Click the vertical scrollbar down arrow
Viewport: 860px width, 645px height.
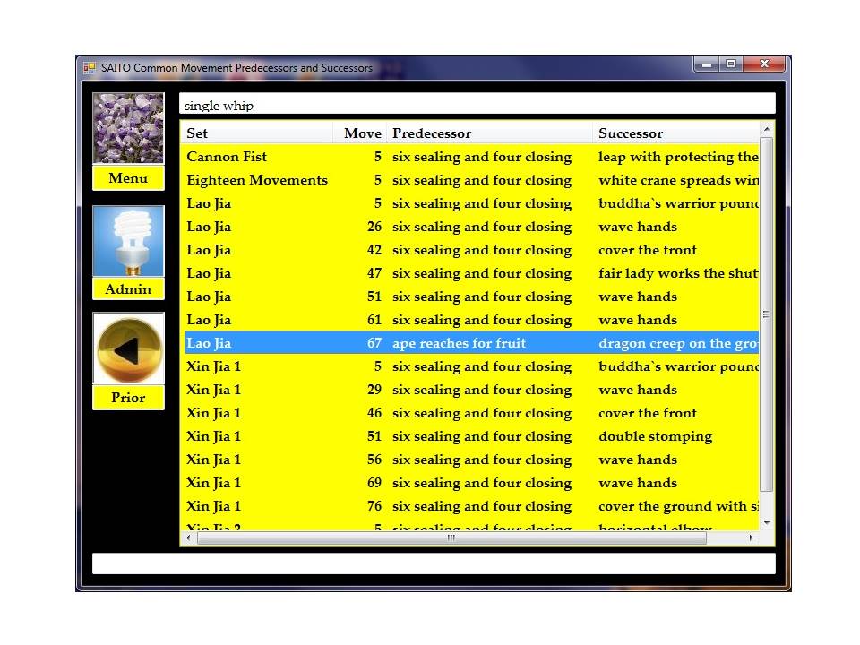pos(766,521)
